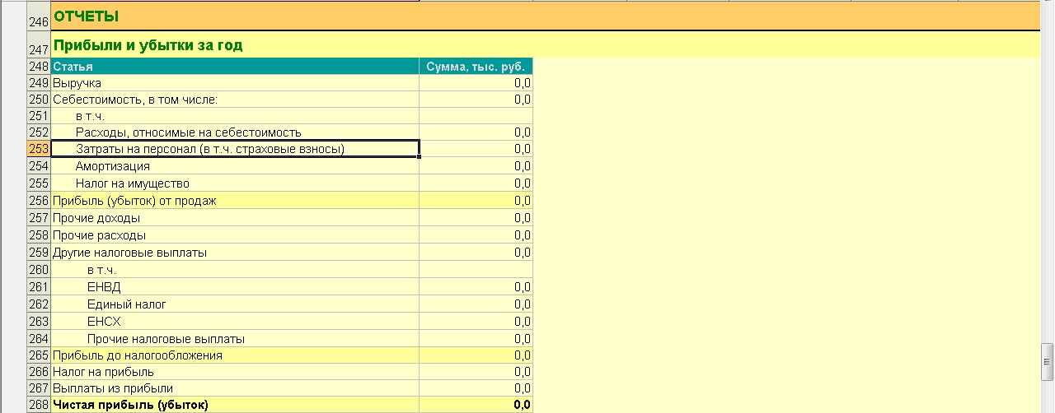This screenshot has height=413, width=1055.
Task: Select the Налог на прибыль label cell
Action: pyautogui.click(x=235, y=372)
